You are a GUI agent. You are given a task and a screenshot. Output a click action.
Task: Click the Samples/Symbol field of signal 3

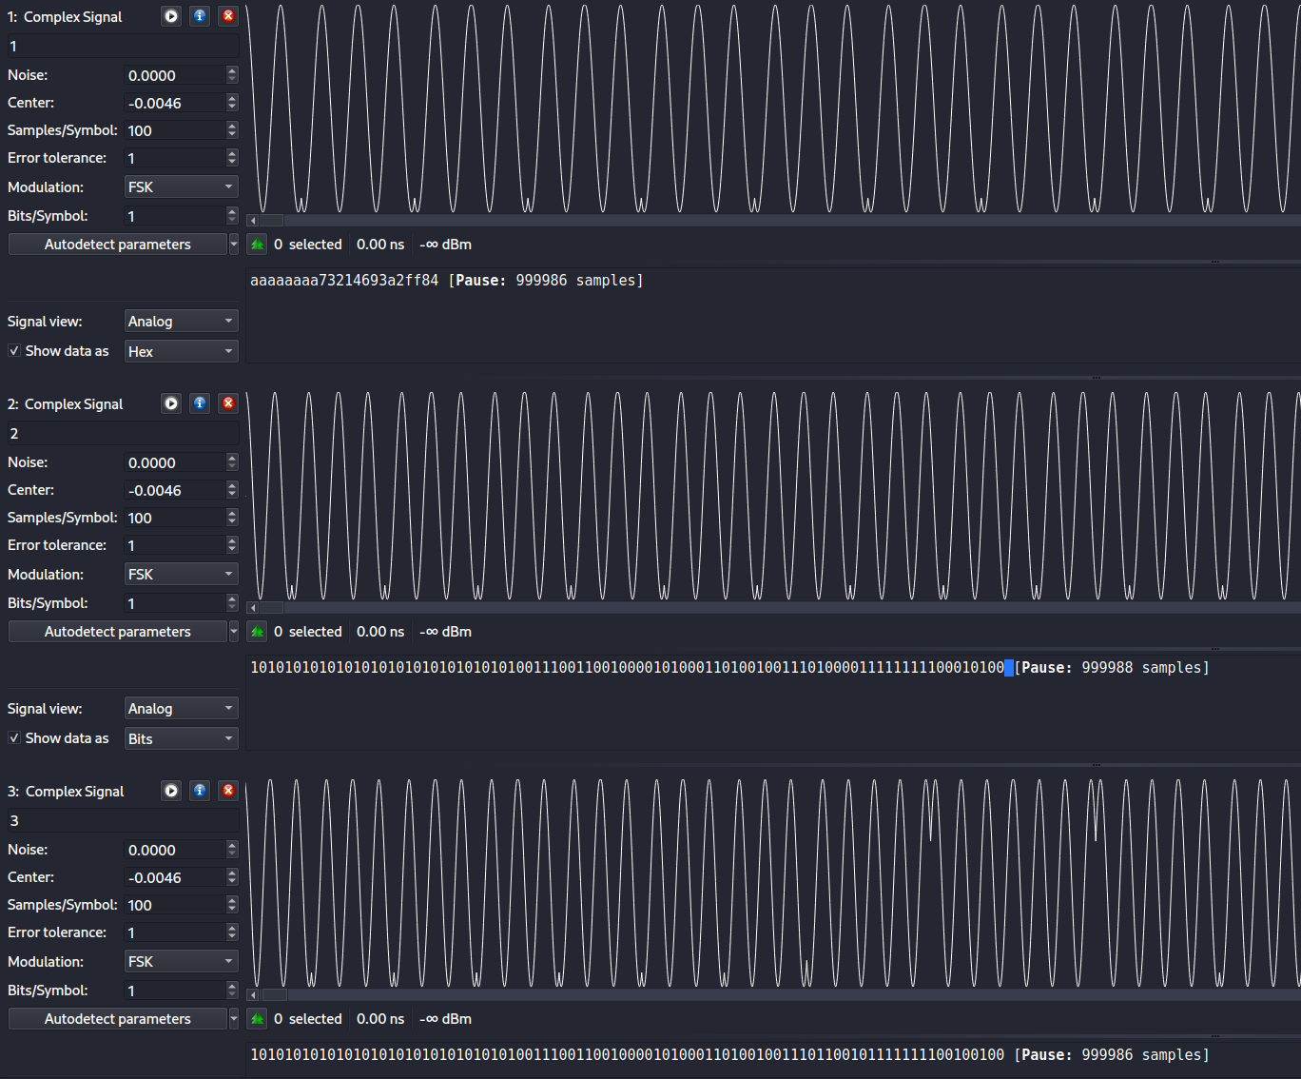175,905
